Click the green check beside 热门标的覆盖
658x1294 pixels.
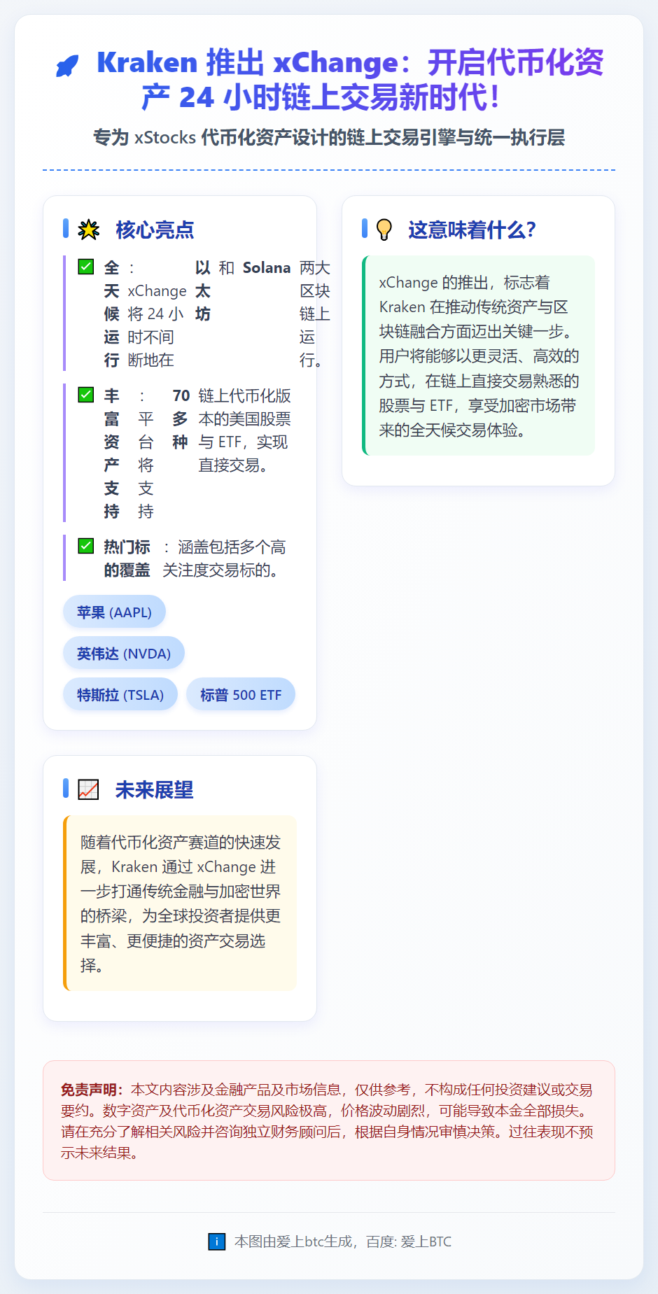click(85, 546)
